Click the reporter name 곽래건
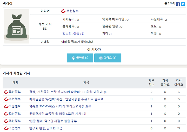187x132 pixels. [x=8, y=3]
